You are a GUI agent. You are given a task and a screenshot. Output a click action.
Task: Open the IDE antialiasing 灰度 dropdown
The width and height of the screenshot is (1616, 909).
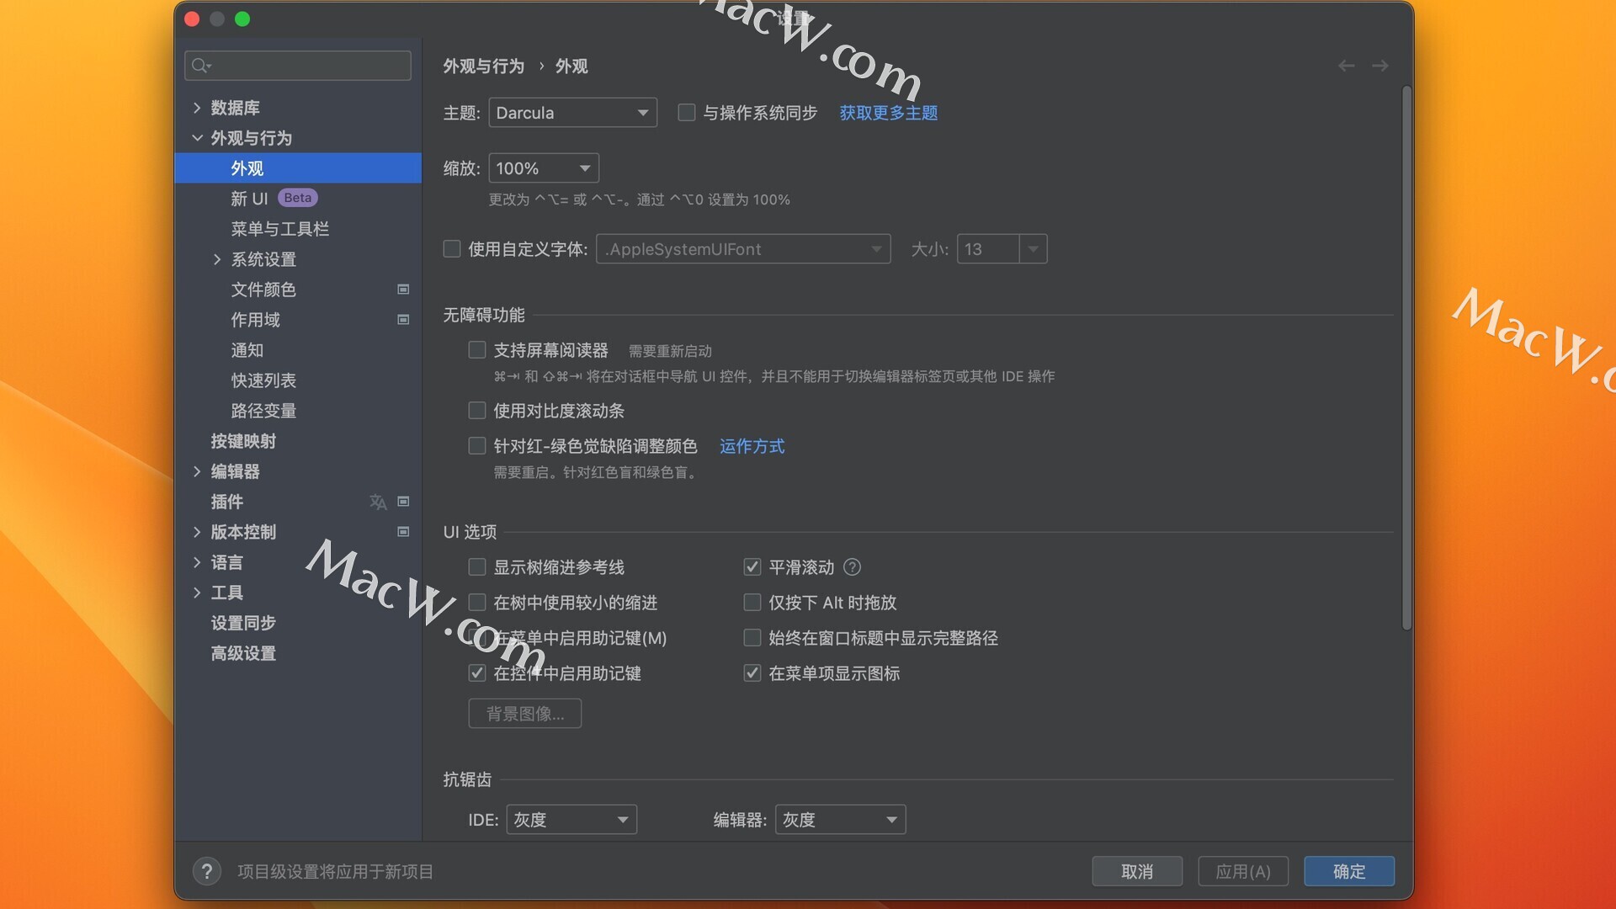pos(571,820)
